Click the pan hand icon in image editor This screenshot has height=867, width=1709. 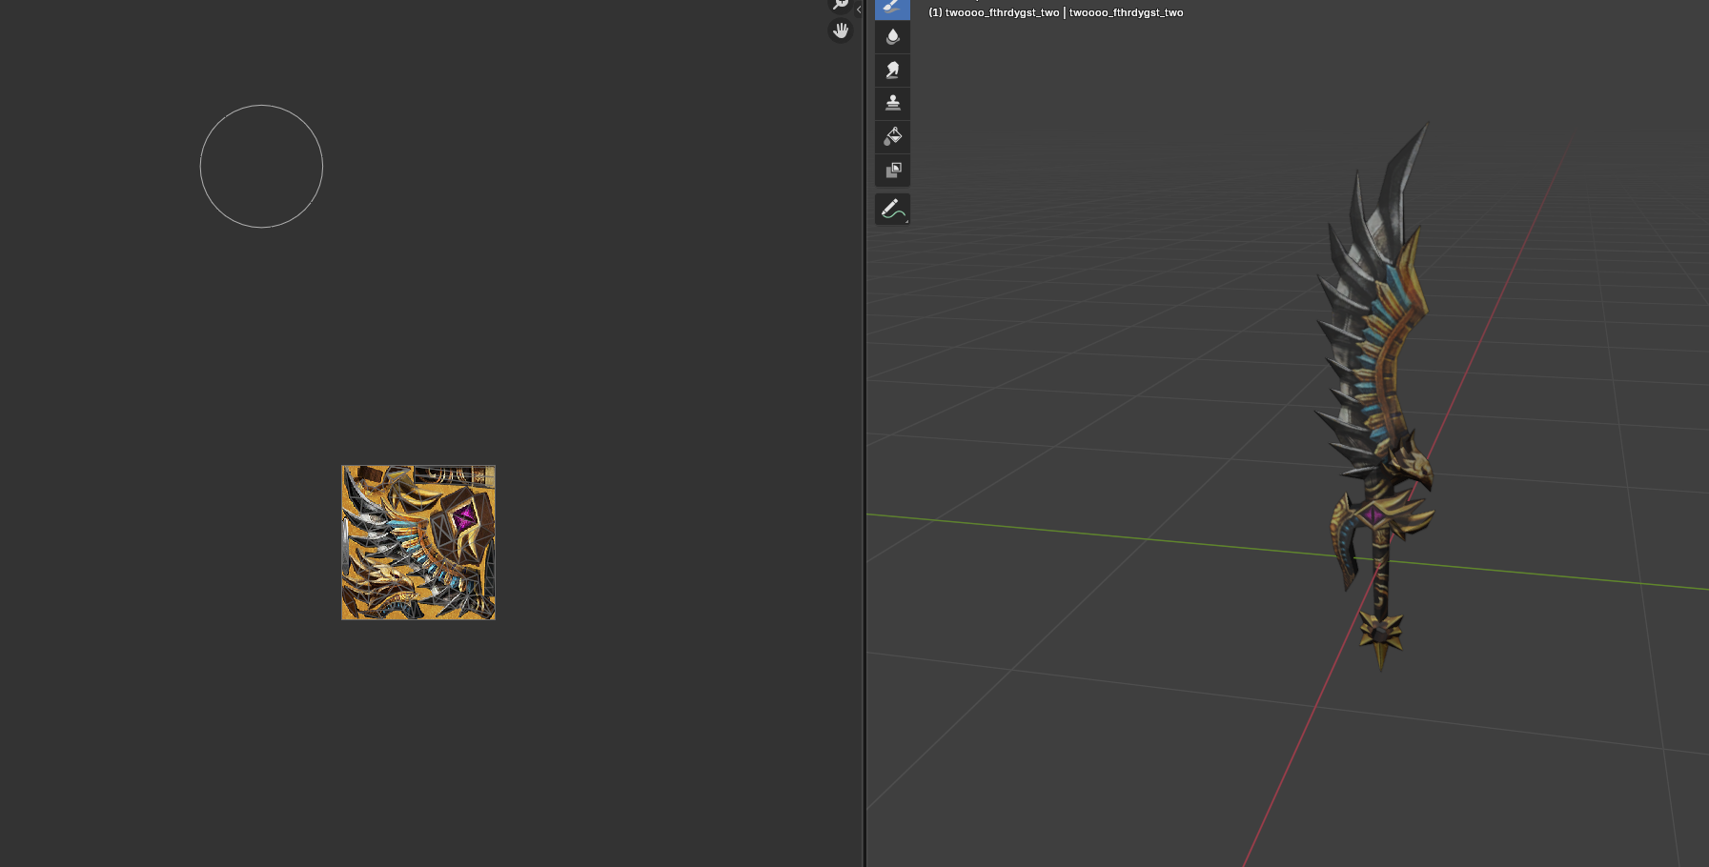pyautogui.click(x=841, y=31)
